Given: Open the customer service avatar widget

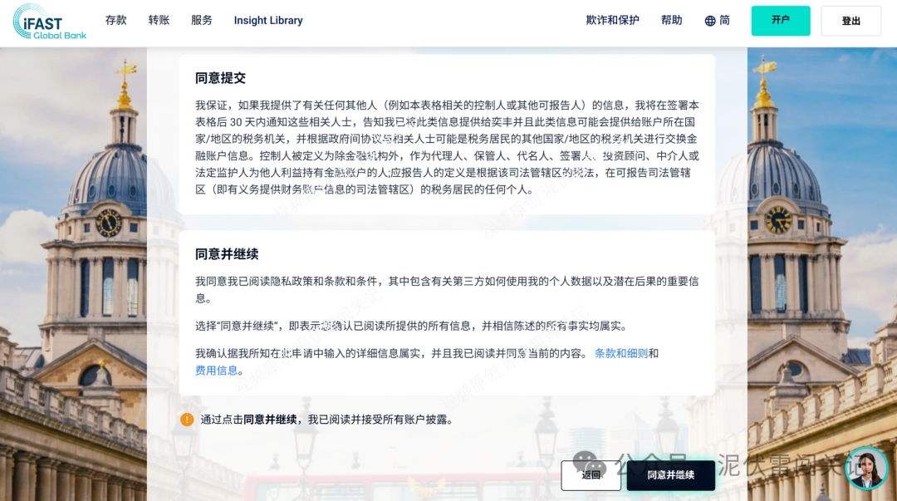Looking at the screenshot, I should tap(867, 468).
